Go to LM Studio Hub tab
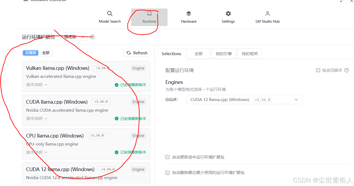Image resolution: width=354 pixels, height=186 pixels. coord(268,17)
